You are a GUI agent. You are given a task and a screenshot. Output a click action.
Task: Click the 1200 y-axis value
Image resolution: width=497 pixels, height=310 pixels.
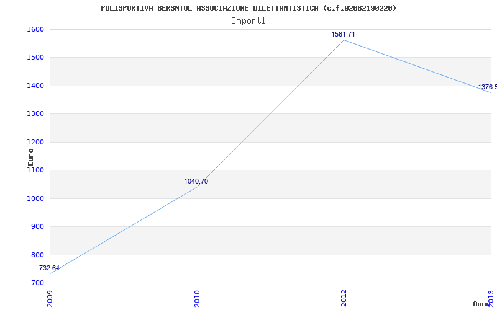[35, 142]
